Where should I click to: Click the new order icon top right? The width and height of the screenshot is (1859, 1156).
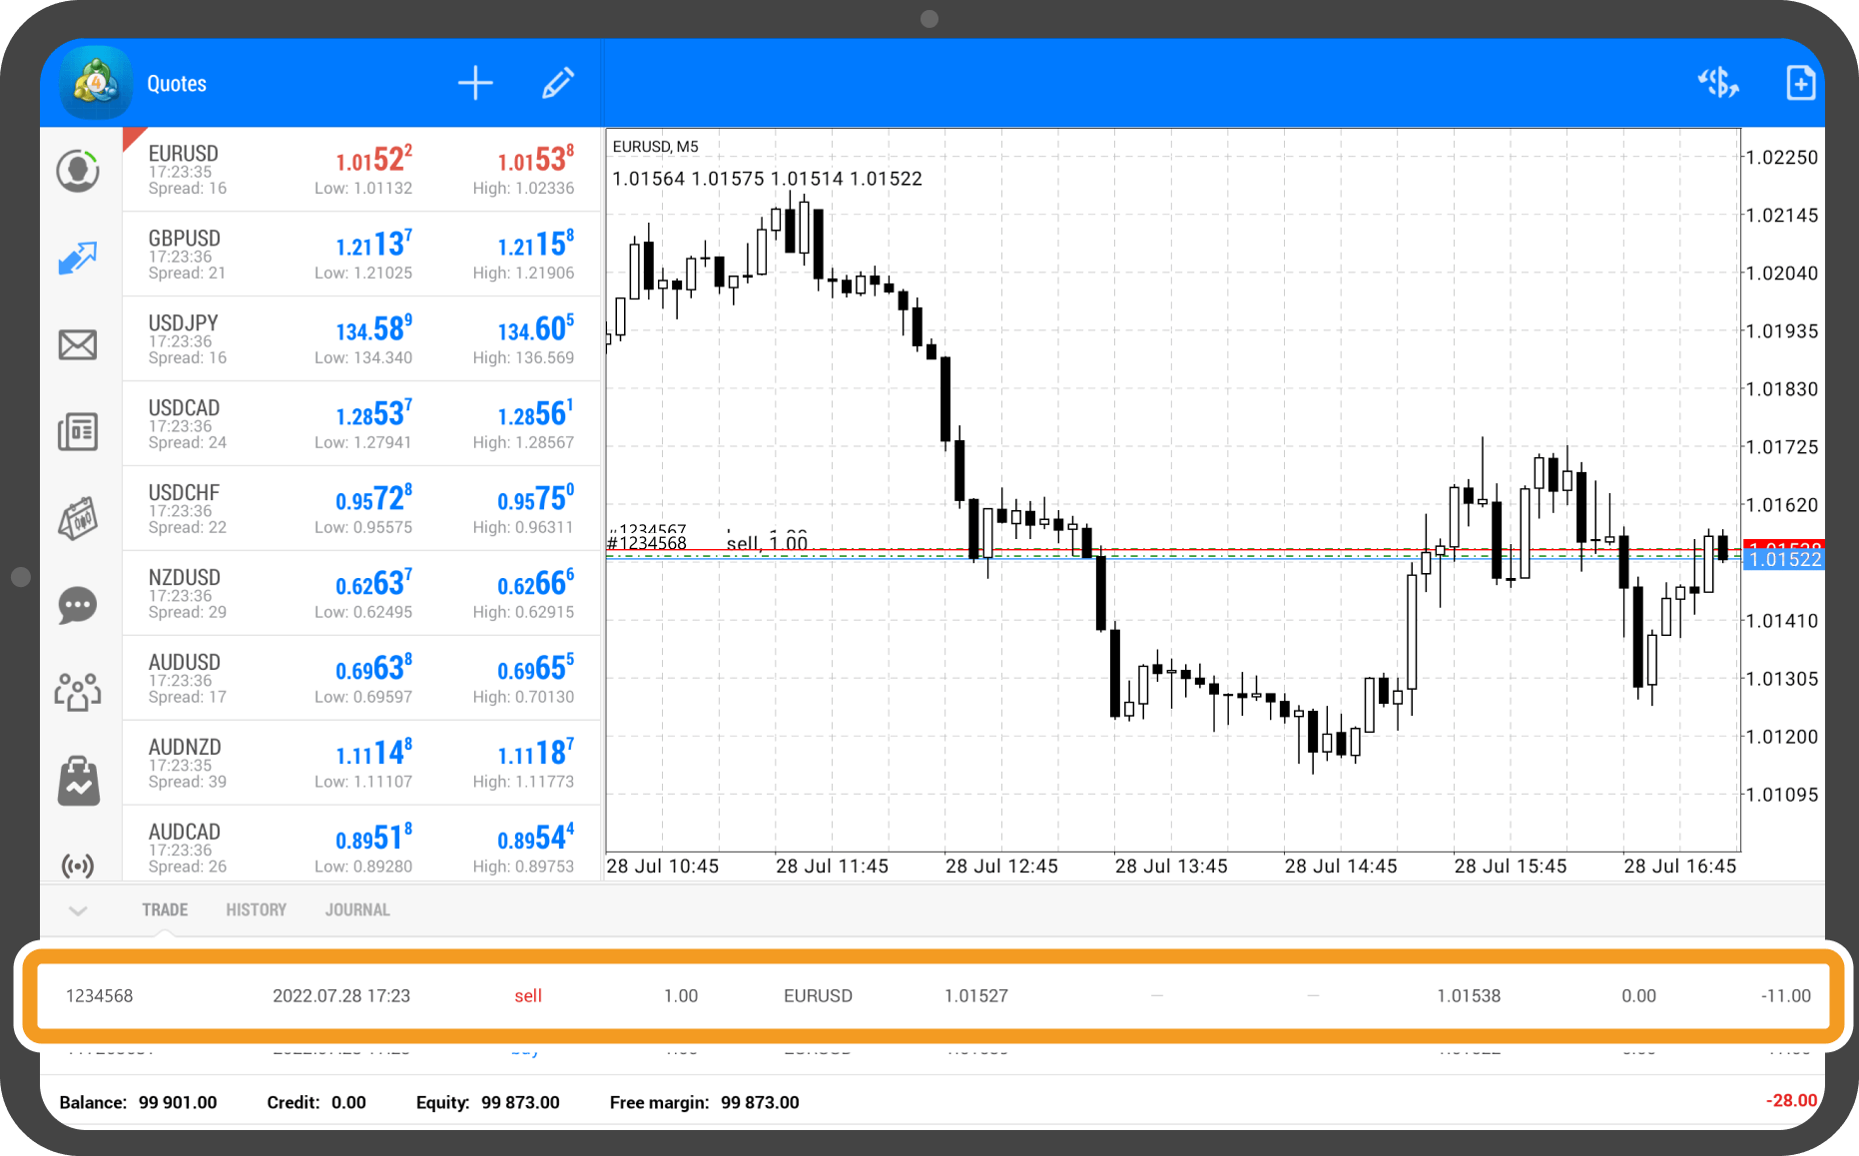(1800, 84)
